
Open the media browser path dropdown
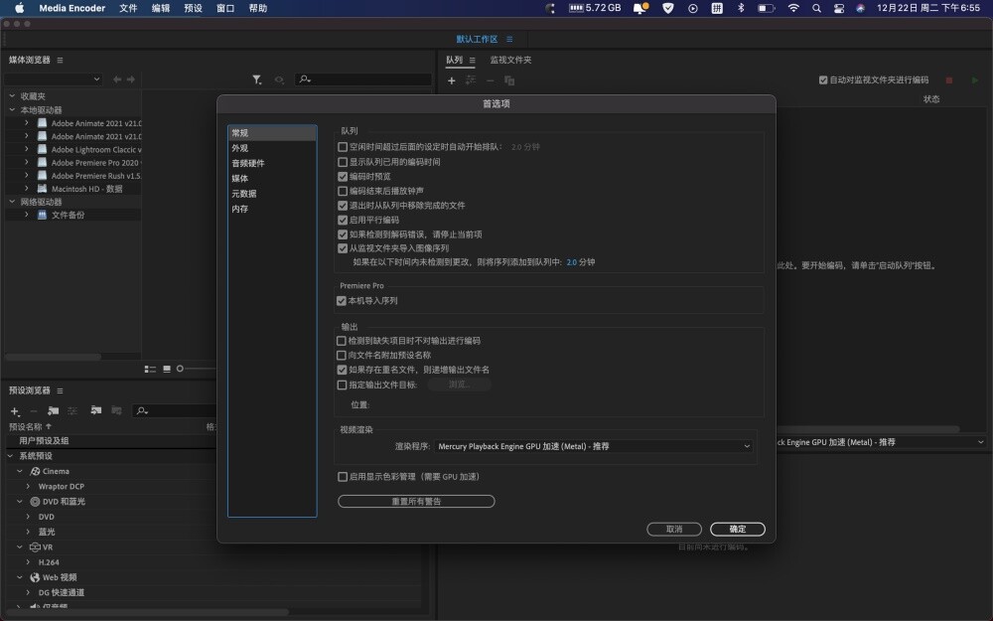point(54,79)
